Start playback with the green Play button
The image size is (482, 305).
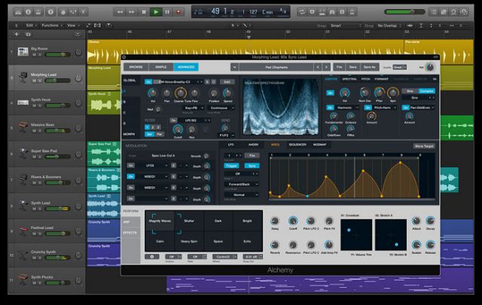[156, 12]
